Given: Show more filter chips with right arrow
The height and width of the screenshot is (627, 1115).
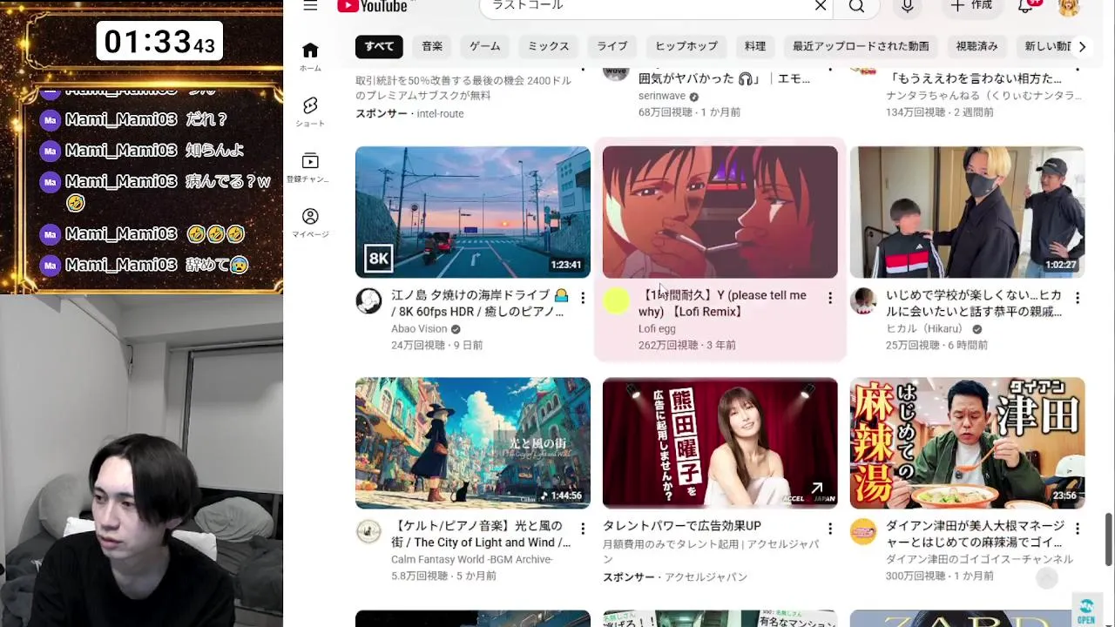Looking at the screenshot, I should pyautogui.click(x=1082, y=46).
